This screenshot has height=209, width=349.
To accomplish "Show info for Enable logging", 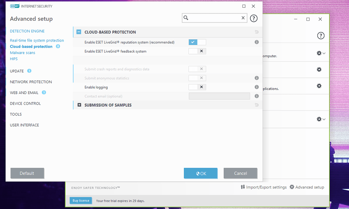I will pos(257,87).
